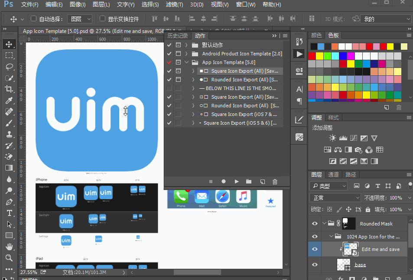Hide the base layer

(315, 265)
